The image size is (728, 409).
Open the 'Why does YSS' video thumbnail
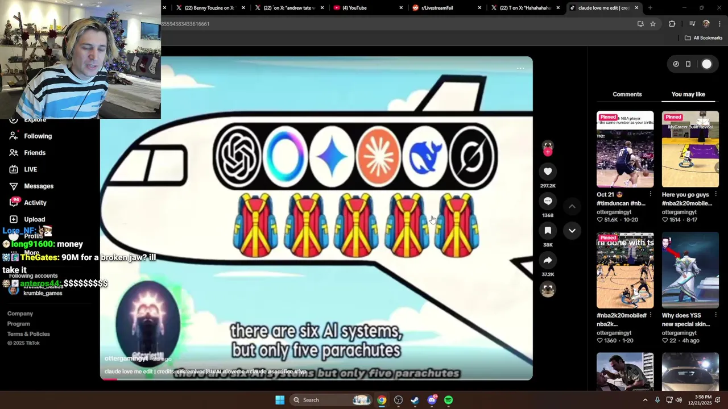coord(690,270)
